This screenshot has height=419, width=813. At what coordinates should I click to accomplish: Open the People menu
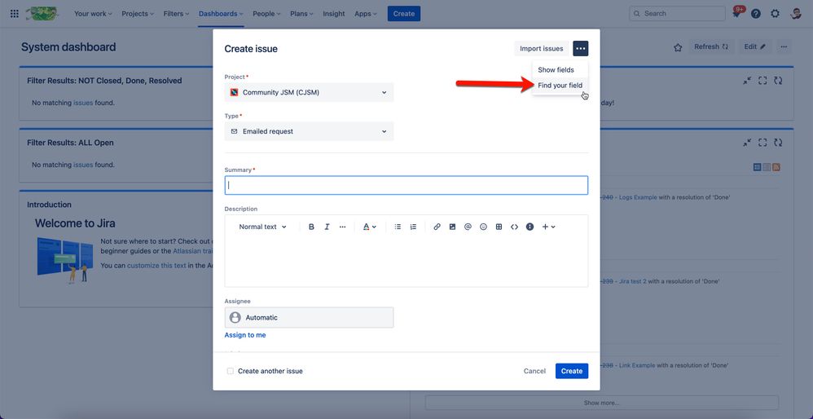coord(266,14)
